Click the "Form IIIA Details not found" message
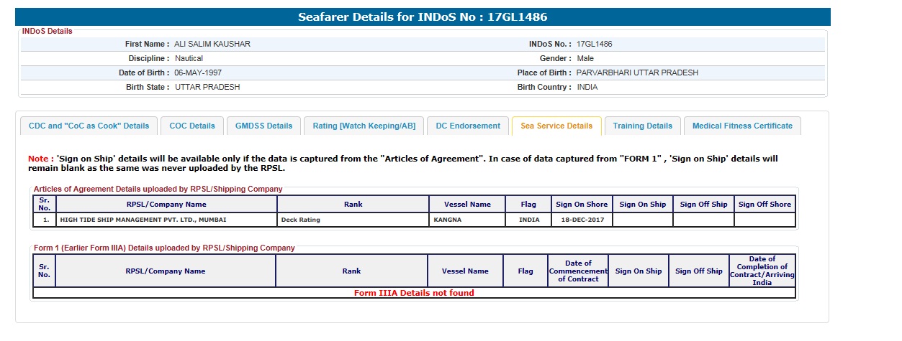The width and height of the screenshot is (902, 341). [x=414, y=293]
